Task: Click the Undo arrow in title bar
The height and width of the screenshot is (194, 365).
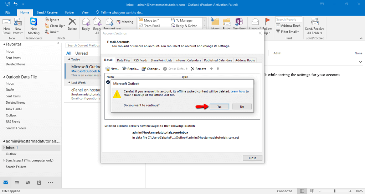Action: click(15, 4)
